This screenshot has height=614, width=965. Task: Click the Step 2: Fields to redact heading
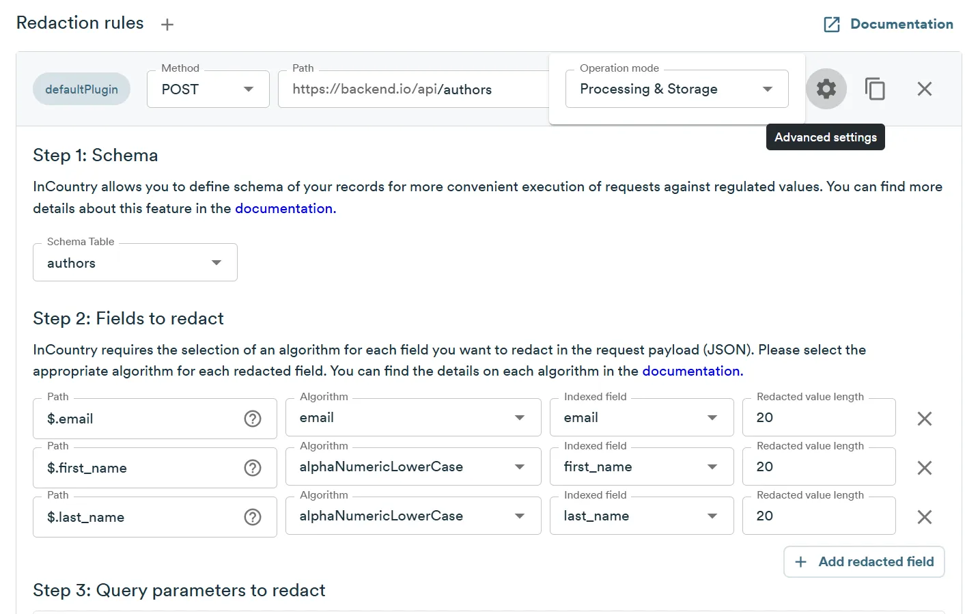click(128, 318)
